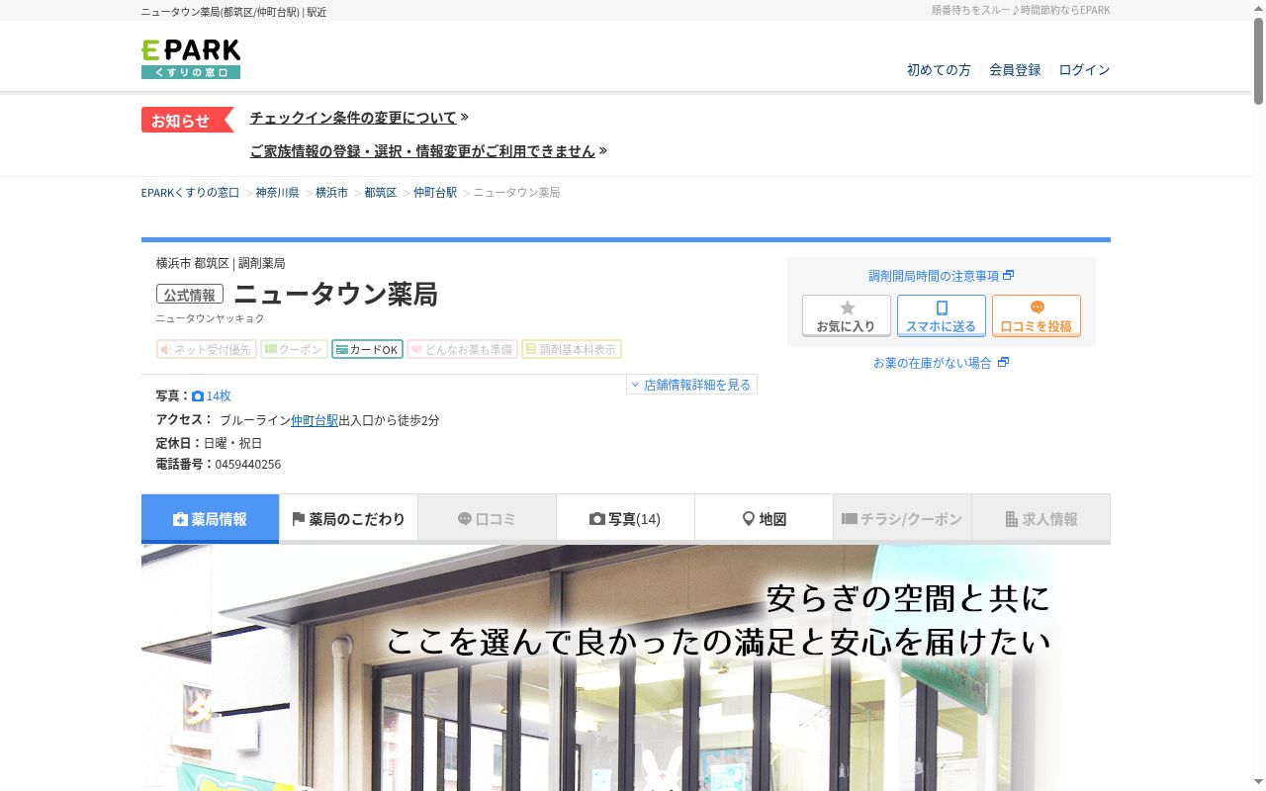This screenshot has height=791, width=1266.
Task: Click the smartphone icon on スマホに送る
Action: 942,308
